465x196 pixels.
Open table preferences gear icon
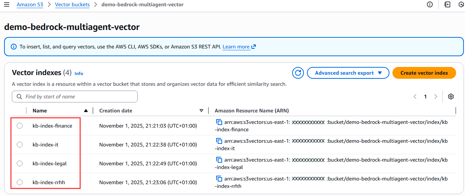pyautogui.click(x=451, y=97)
